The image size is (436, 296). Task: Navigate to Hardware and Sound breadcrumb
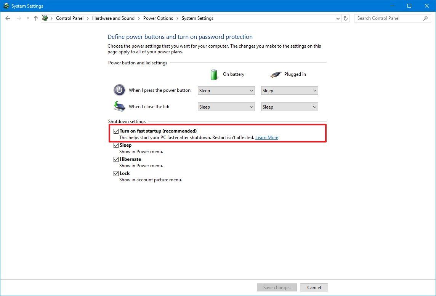coord(113,18)
